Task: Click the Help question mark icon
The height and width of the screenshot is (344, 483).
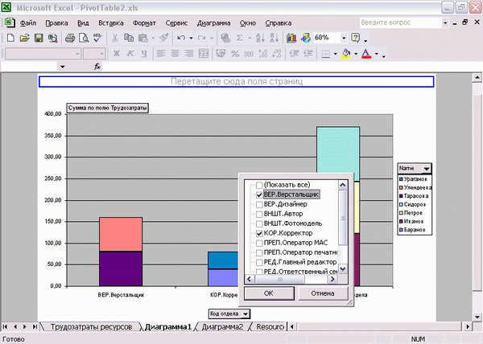Action: [x=355, y=38]
